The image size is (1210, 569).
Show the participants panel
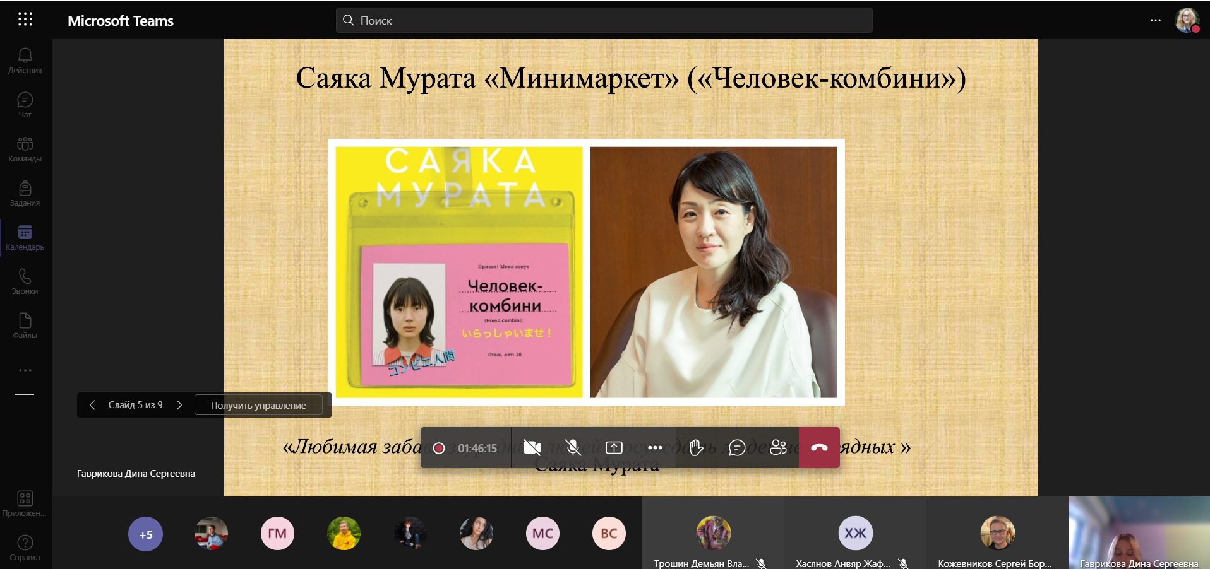point(778,448)
